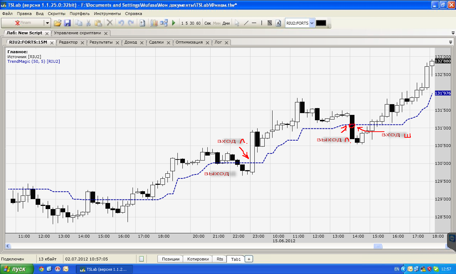Open the black color swatch picker
Screen dimensions: 456x274
(x=321, y=23)
